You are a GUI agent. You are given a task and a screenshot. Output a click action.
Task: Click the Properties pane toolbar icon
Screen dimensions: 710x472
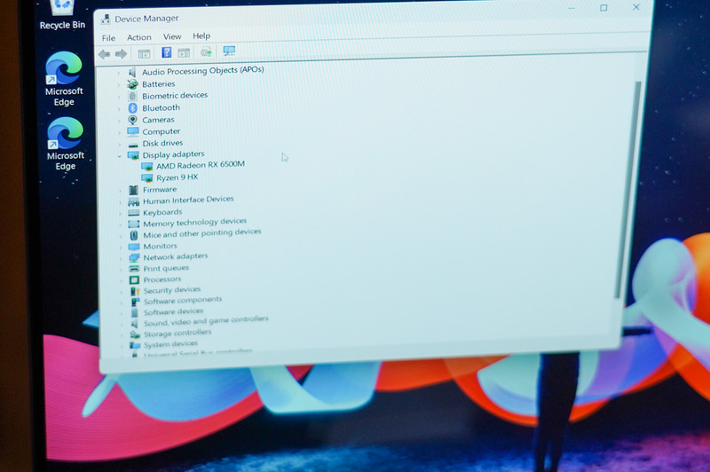[184, 53]
